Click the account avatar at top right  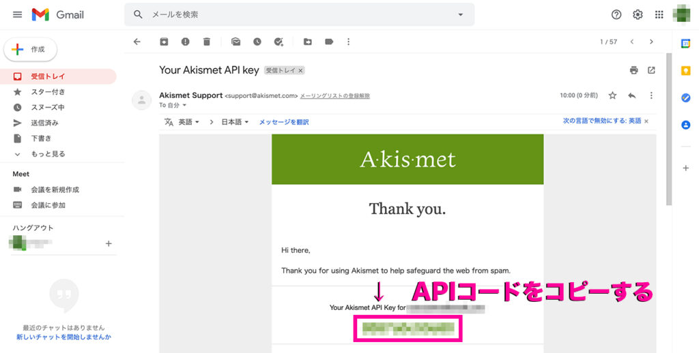[x=681, y=14]
